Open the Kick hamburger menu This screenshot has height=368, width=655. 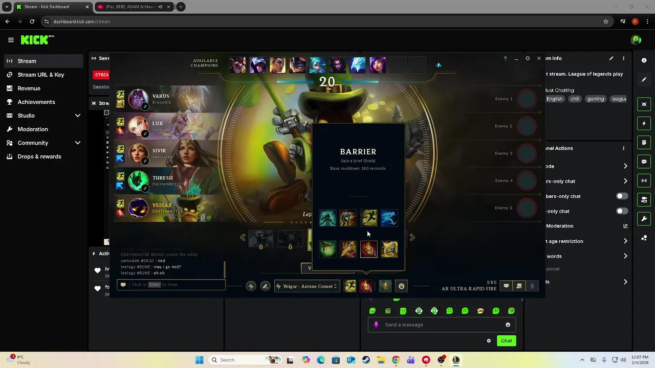[11, 40]
